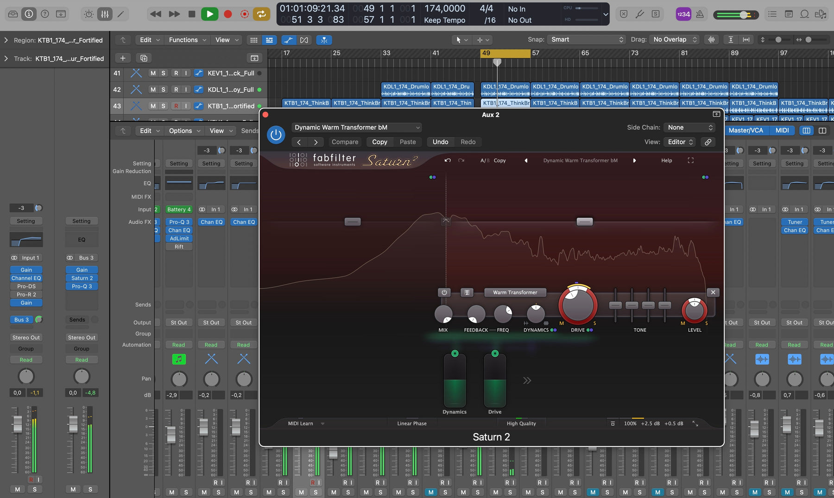Viewport: 834px width, 498px height.
Task: Stop playback with the Stop button
Action: (191, 14)
